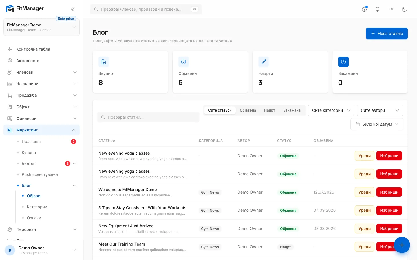Select the Закажана filter tab
Screen dimensions: 417x260
(x=292, y=110)
